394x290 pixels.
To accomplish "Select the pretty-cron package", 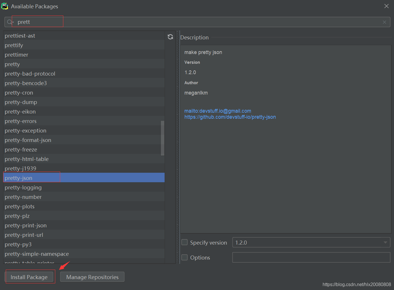I will pos(84,93).
